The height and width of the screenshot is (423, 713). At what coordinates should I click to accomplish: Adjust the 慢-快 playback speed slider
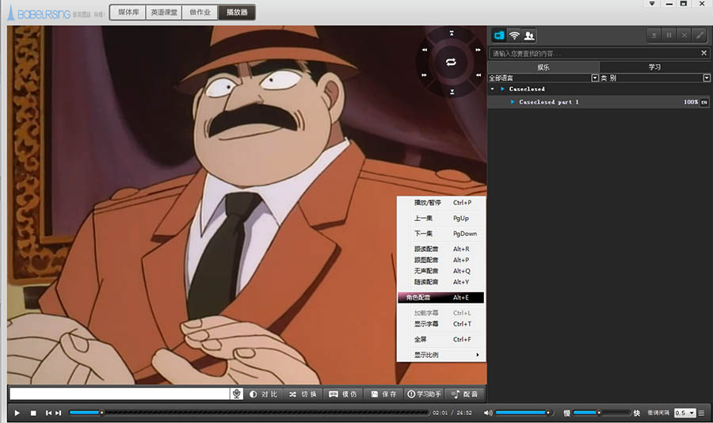tap(601, 413)
